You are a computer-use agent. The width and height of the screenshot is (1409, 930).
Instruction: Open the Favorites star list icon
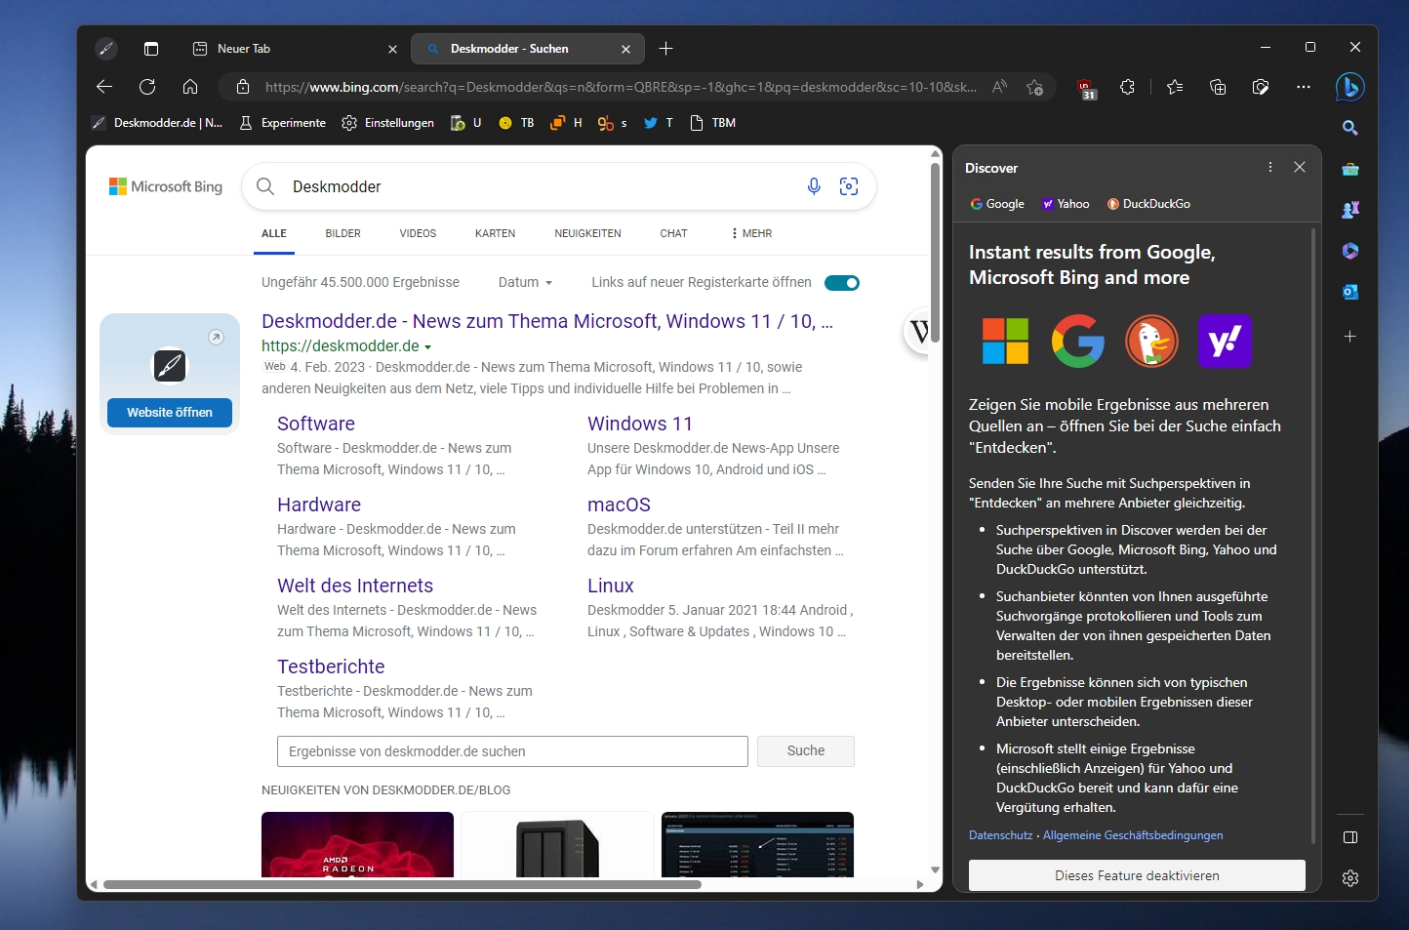(1175, 87)
